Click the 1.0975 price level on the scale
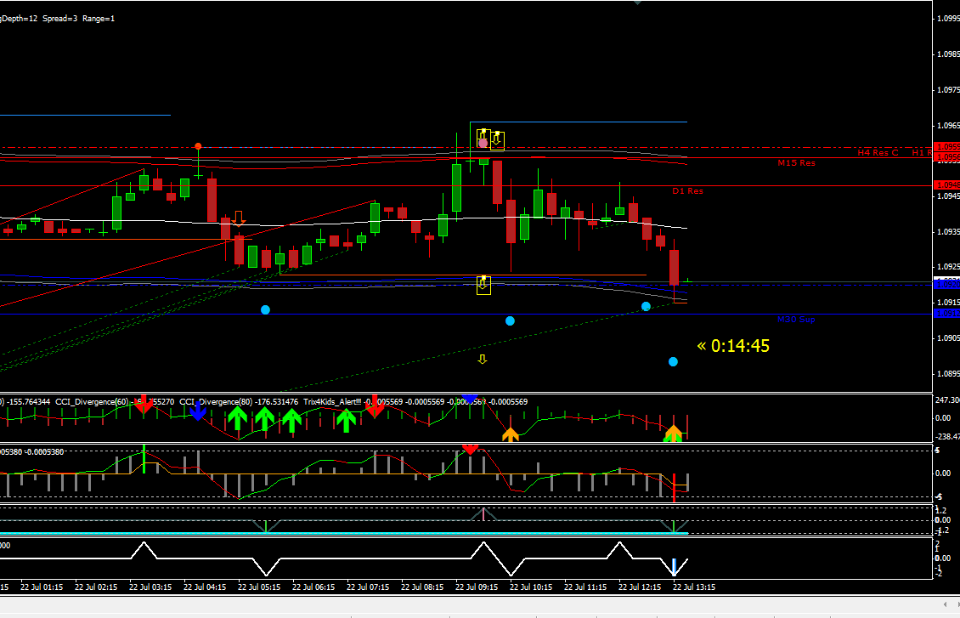The image size is (960, 618). [948, 90]
